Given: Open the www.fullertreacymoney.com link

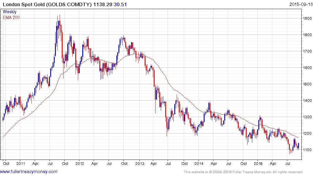Looking at the screenshot, I should (29, 172).
